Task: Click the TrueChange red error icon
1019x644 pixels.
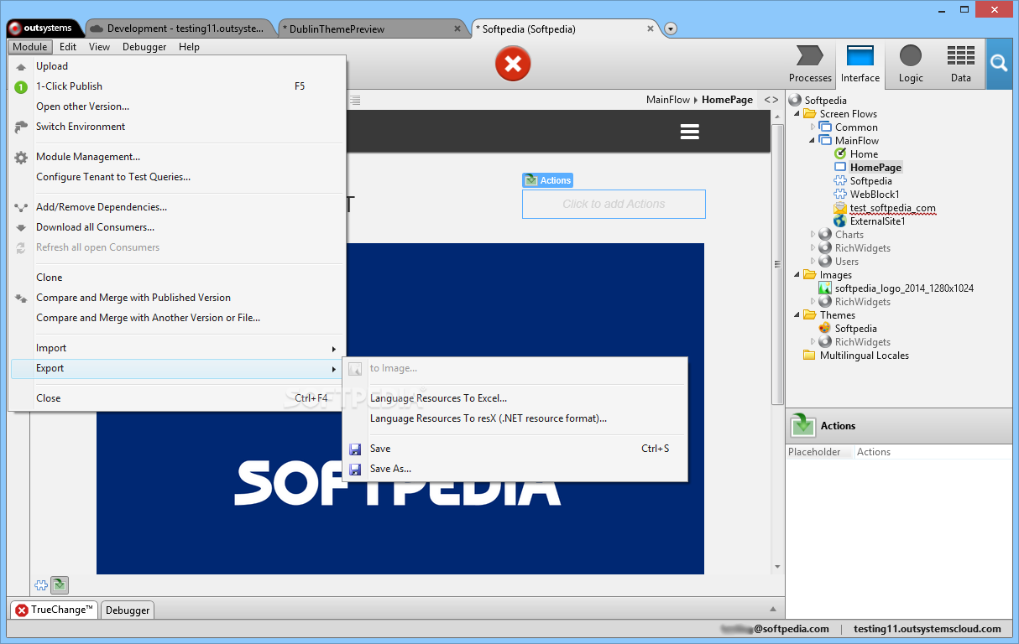Action: pos(22,610)
